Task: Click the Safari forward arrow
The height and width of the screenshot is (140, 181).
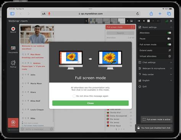Action: click(29, 14)
